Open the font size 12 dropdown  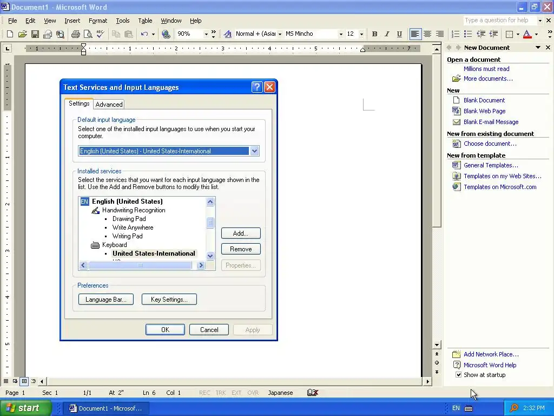tap(361, 34)
